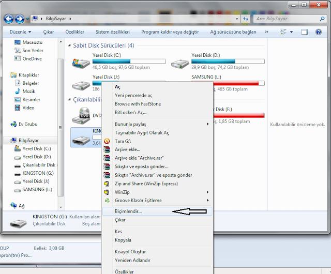Collapse Sabit Disk Sürücüleri group
The image size is (331, 274).
pyautogui.click(x=69, y=45)
